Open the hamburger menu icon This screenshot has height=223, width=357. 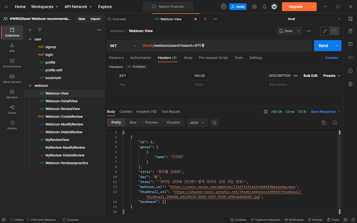click(6, 7)
